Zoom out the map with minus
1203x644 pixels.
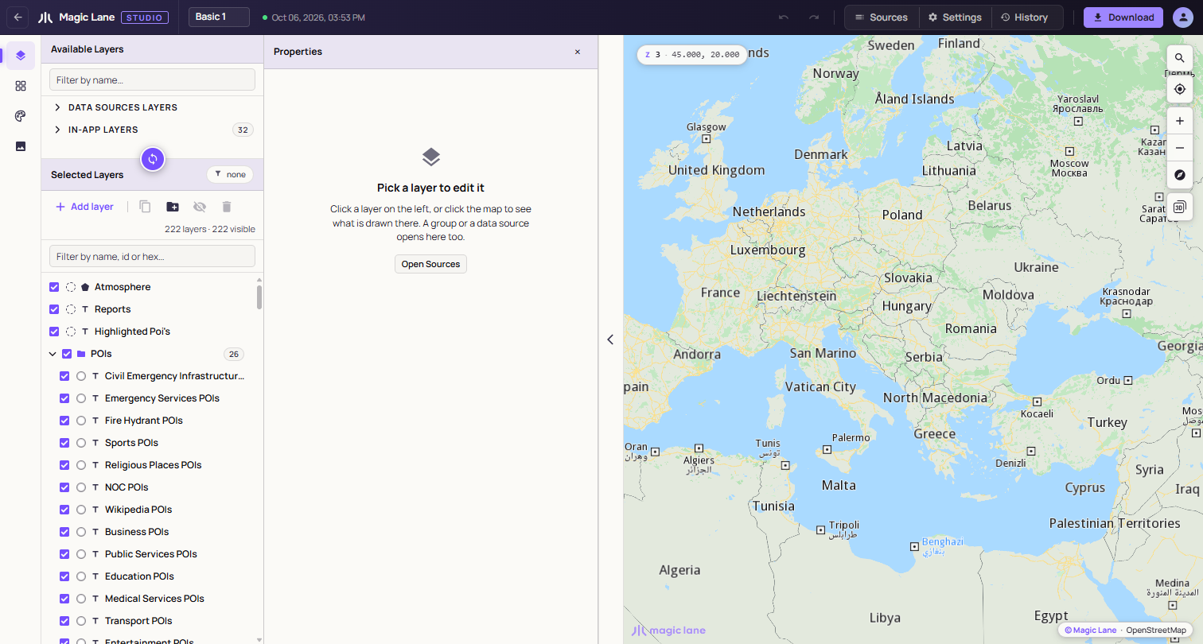coord(1180,148)
